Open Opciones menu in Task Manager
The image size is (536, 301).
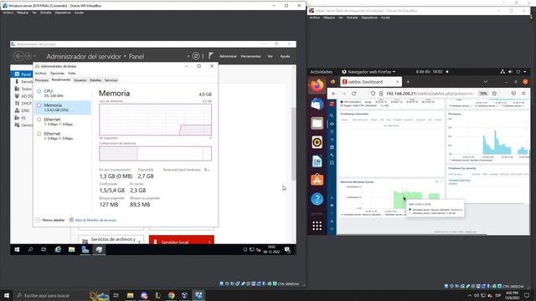pyautogui.click(x=57, y=73)
